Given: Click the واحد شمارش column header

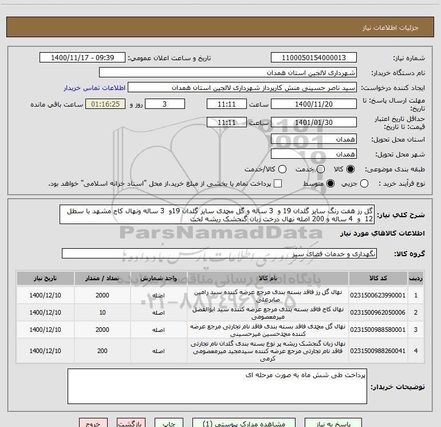Looking at the screenshot, I should point(159,278).
